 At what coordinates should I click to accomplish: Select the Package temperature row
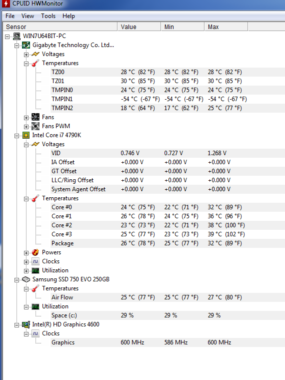[167, 243]
